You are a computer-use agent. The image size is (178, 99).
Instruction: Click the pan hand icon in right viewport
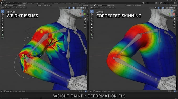(174, 22)
